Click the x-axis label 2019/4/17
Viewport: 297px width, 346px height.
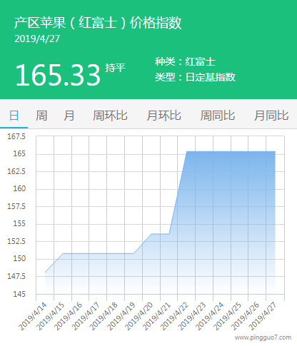(86, 316)
